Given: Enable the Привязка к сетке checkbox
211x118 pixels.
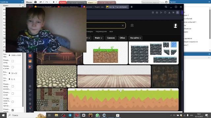Looking at the screenshot, I should tap(13, 67).
